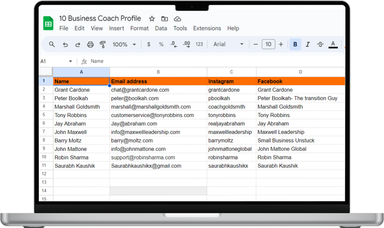Click the move to folder icon

coord(165,19)
